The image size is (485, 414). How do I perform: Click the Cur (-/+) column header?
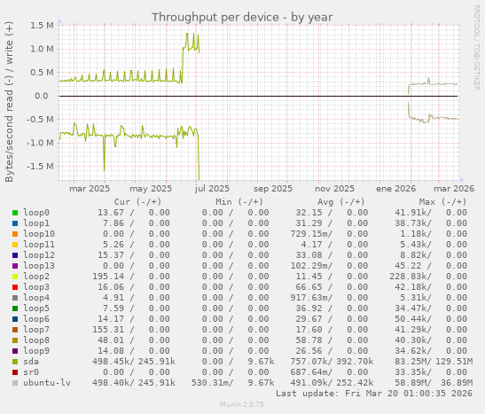pyautogui.click(x=137, y=202)
